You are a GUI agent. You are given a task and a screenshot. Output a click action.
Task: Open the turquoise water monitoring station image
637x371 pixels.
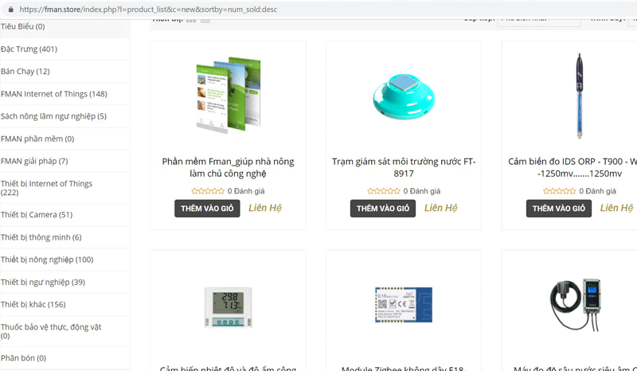pos(404,96)
